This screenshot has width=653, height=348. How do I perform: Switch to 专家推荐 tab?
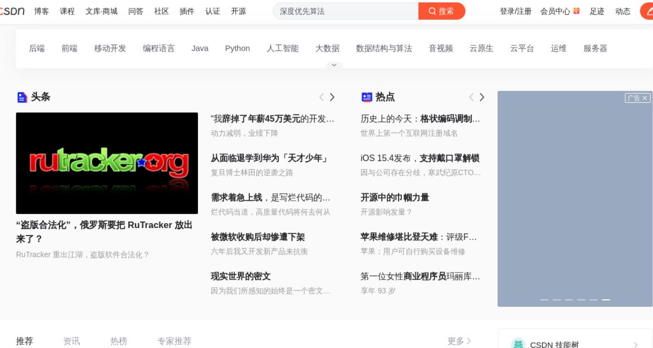click(x=174, y=341)
